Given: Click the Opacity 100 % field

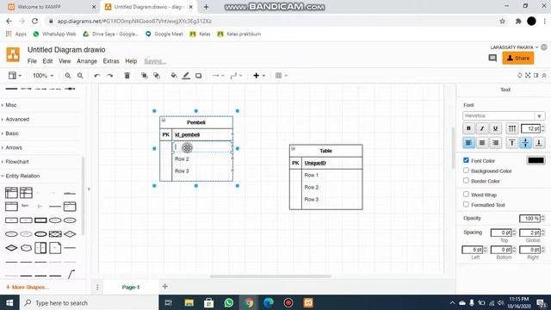Looking at the screenshot, I should pos(529,218).
